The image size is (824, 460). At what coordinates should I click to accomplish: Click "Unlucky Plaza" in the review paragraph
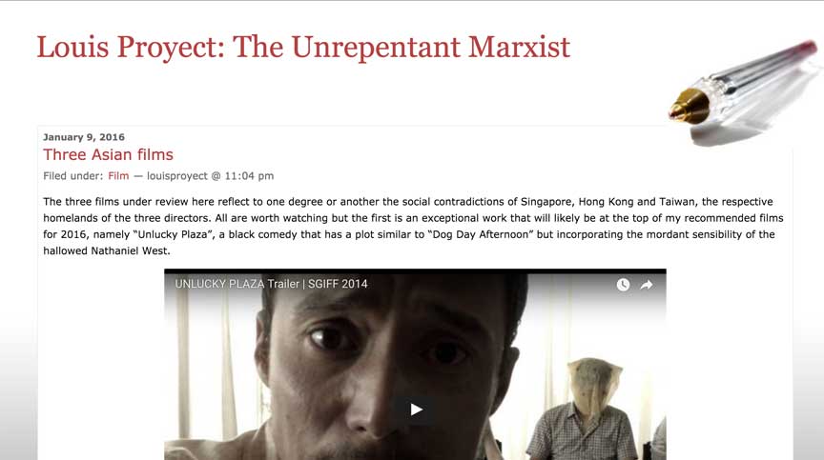tap(175, 234)
